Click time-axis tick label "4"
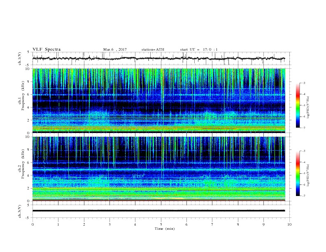326x252 pixels. click(135, 224)
